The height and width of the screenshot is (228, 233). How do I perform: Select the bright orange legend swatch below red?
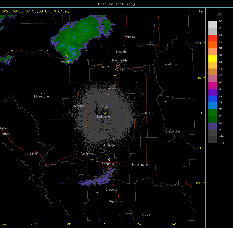point(212,45)
